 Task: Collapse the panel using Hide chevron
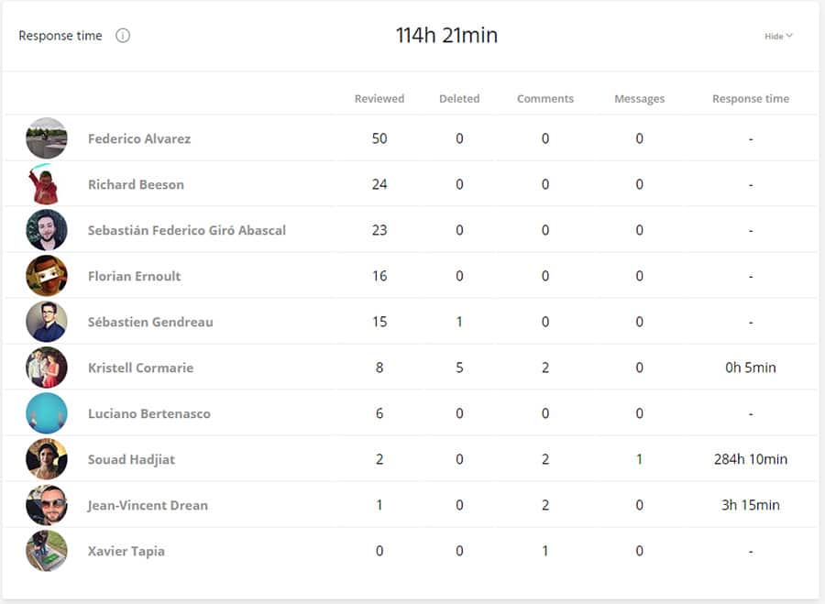(x=779, y=36)
